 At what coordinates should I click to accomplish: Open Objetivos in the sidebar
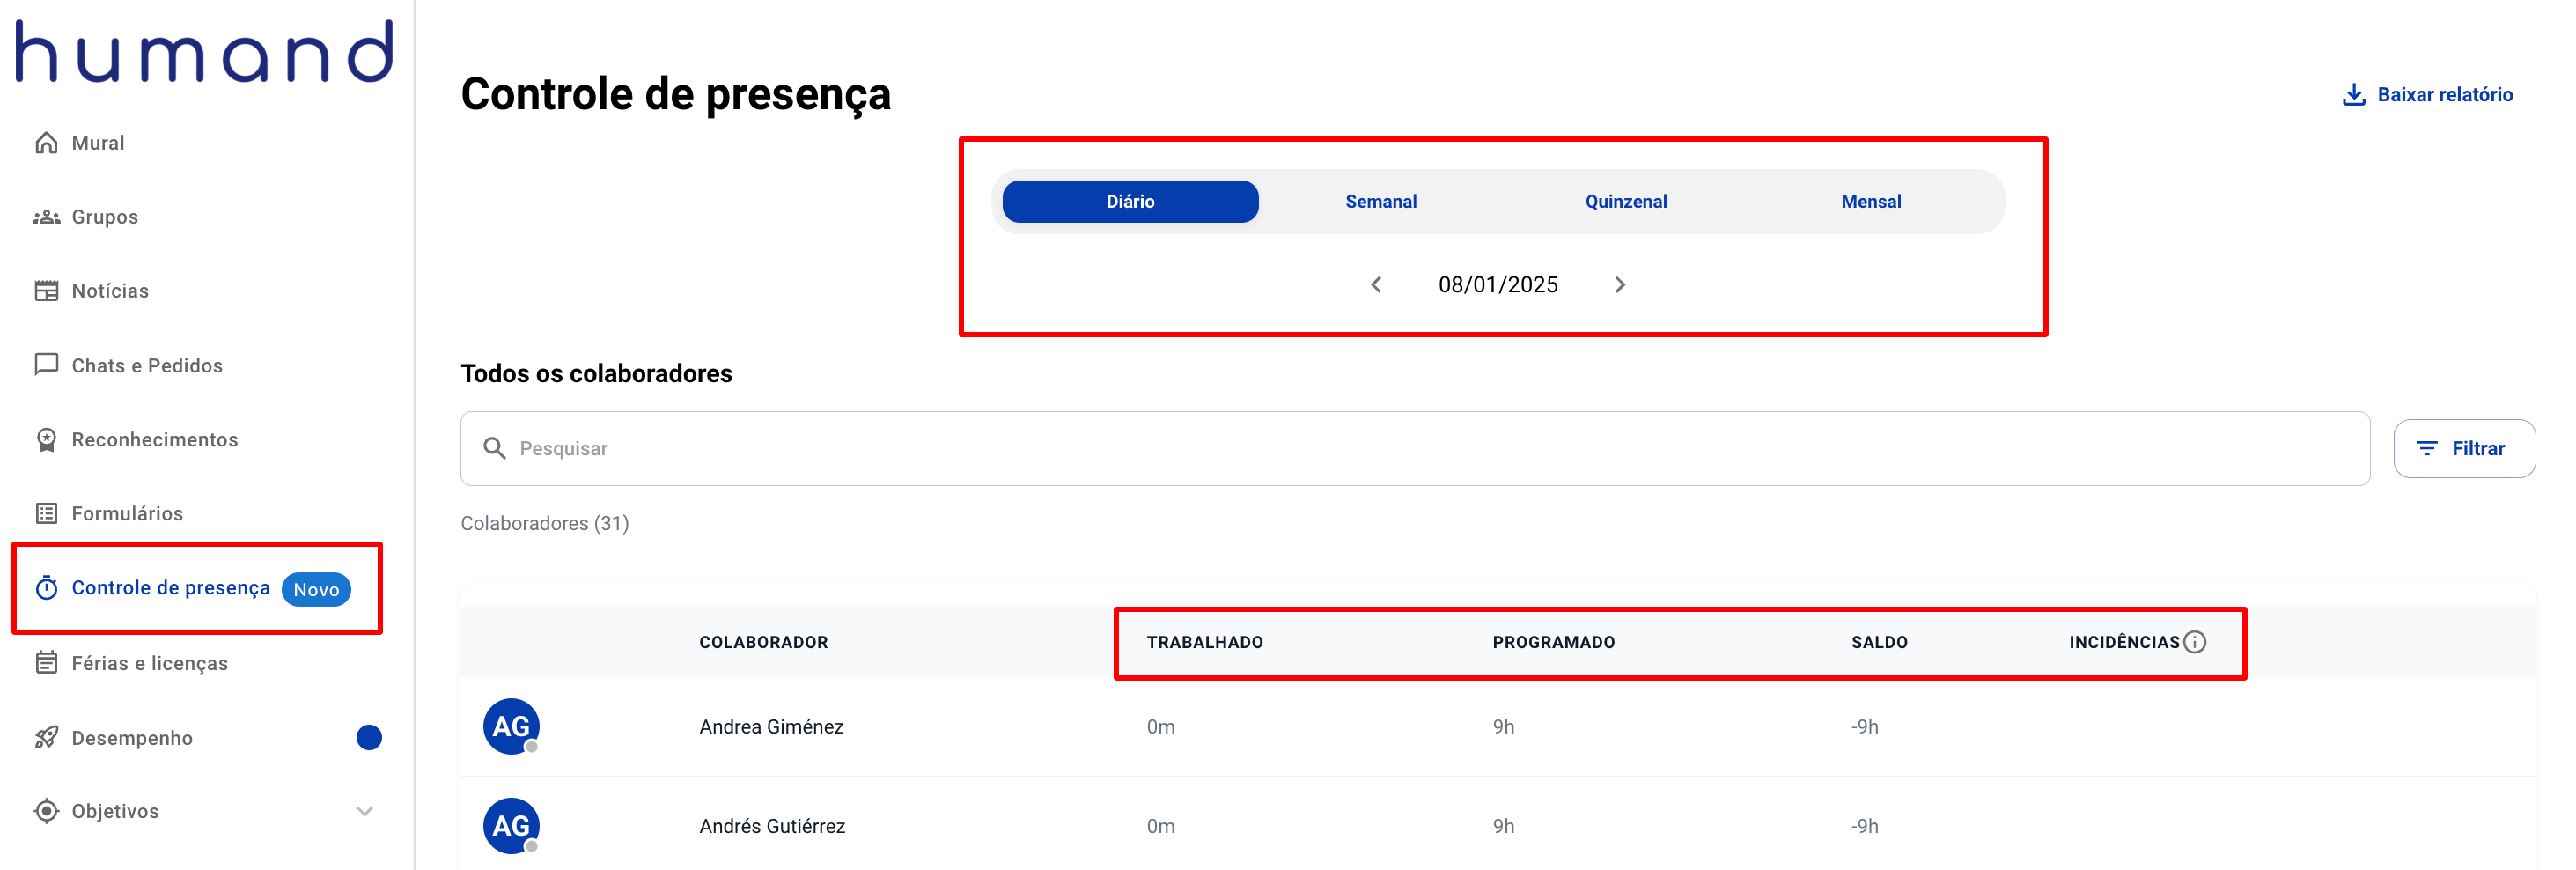click(x=115, y=811)
